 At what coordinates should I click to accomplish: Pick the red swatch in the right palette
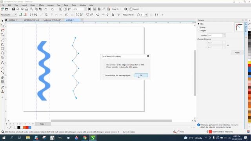[x=249, y=65]
